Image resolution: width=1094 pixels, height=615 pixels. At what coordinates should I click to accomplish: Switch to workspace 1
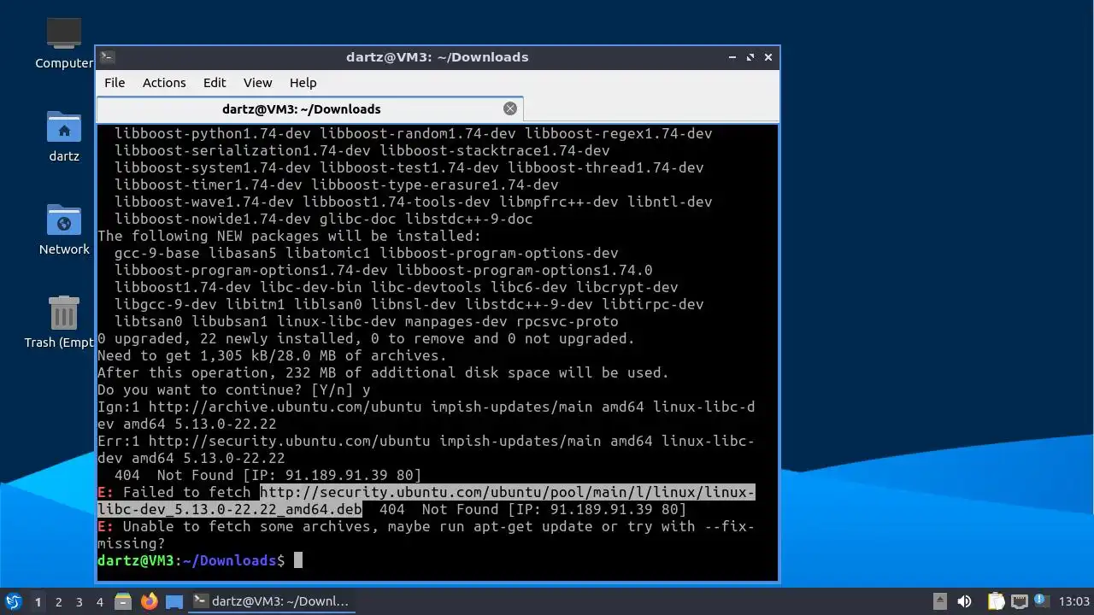pyautogui.click(x=38, y=602)
